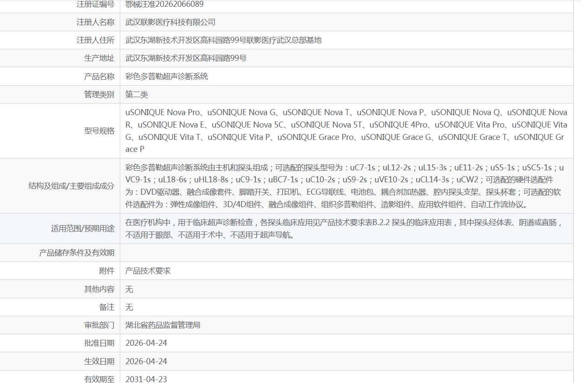Image resolution: width=581 pixels, height=383 pixels.
Task: Click the '型号规格' row label
Action: pyautogui.click(x=99, y=131)
